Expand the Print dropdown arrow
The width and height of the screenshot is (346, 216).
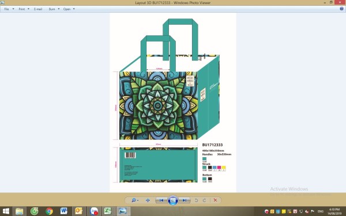pos(28,9)
